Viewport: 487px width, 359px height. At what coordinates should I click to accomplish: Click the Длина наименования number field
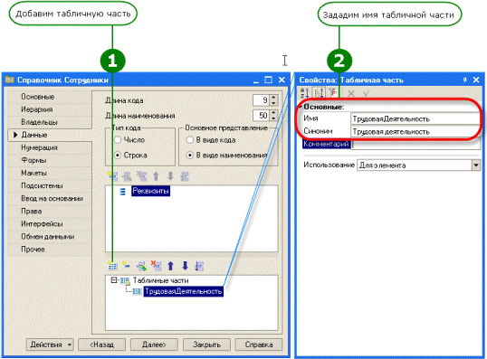(262, 116)
